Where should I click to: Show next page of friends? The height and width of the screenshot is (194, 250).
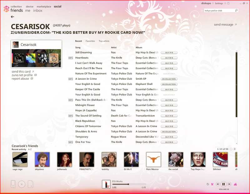(235, 149)
